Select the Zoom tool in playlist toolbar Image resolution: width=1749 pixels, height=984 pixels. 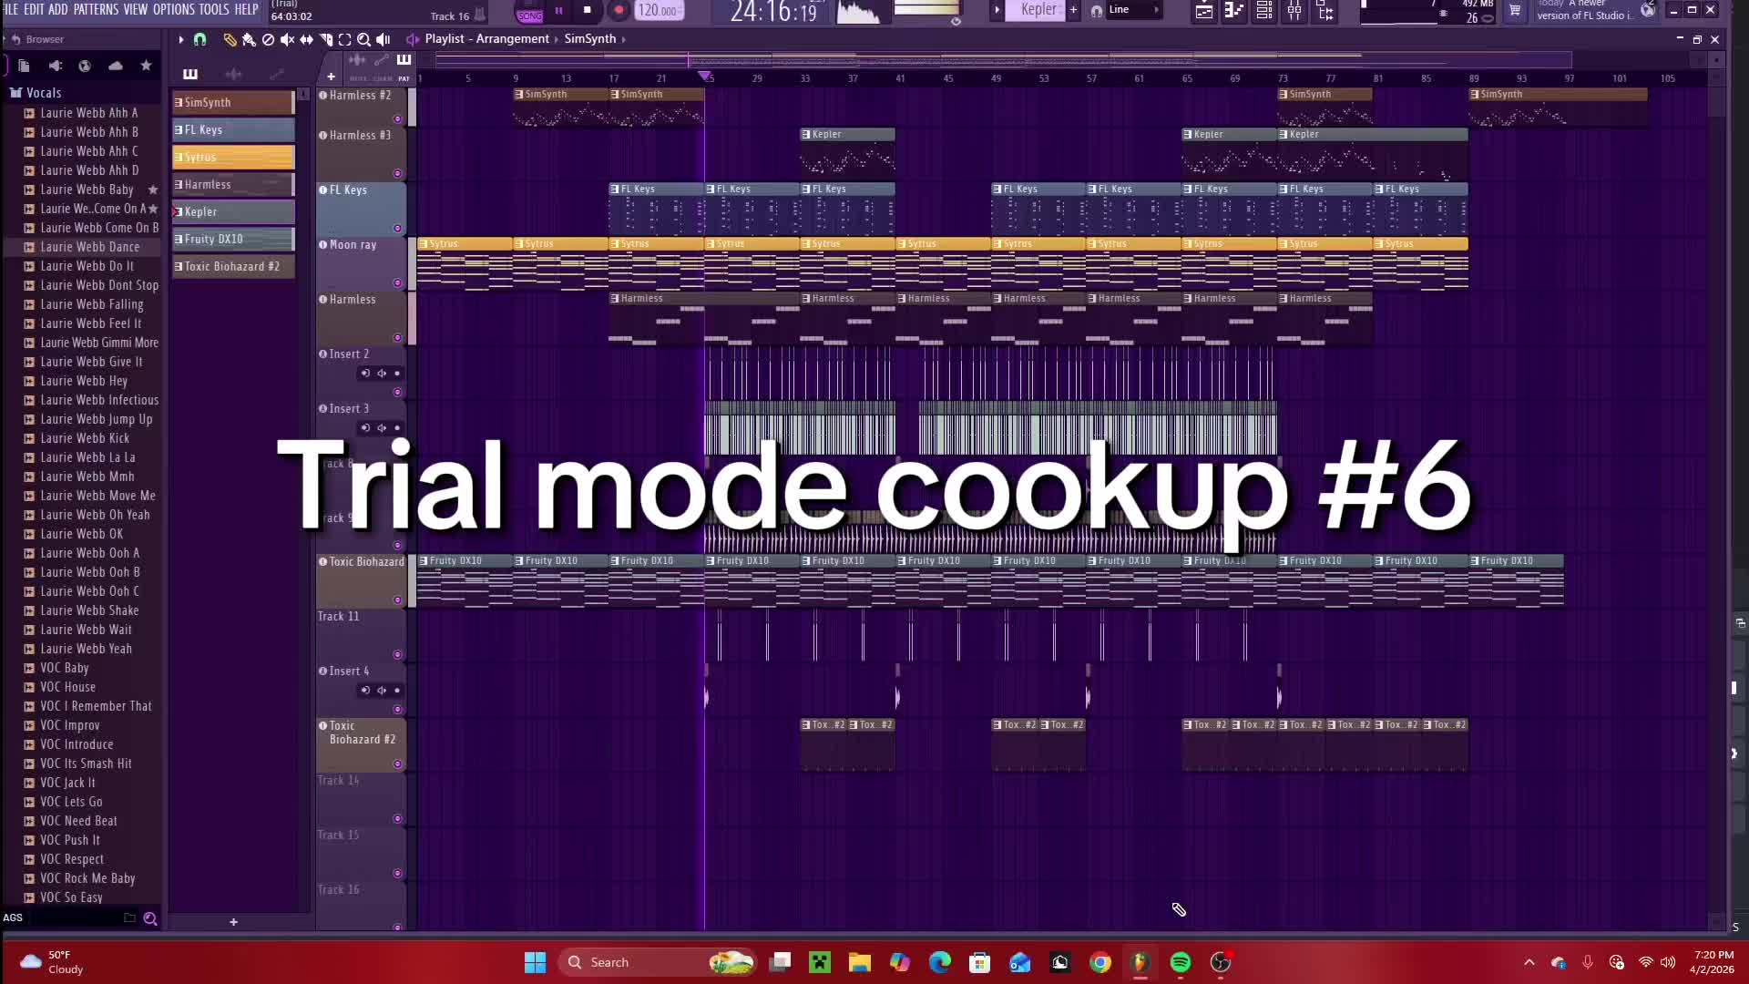[x=363, y=39]
